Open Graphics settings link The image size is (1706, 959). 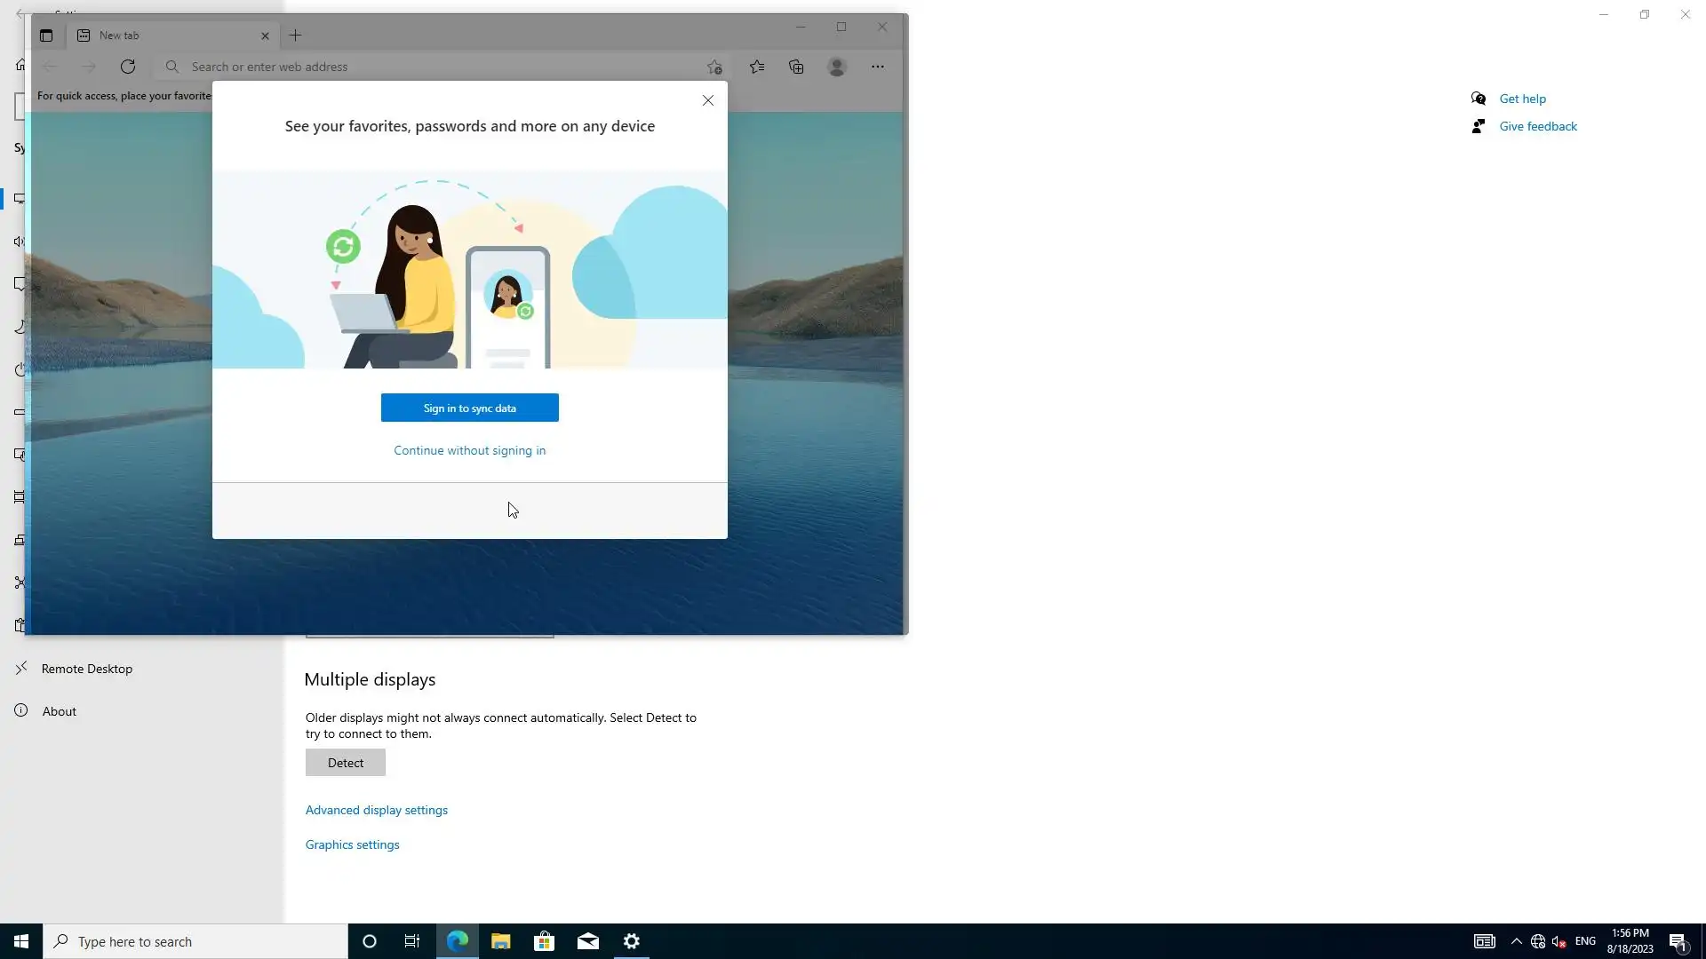click(352, 844)
